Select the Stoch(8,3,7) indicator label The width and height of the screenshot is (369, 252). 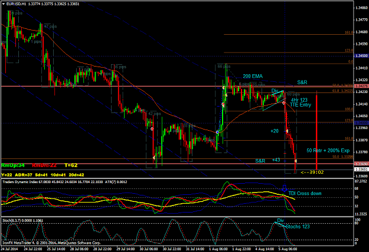[x=23, y=221]
